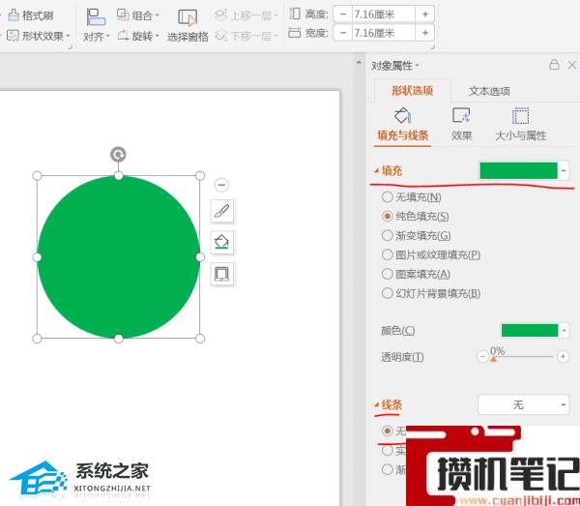Click the width (宽度) value field
This screenshot has height=506, width=580.
384,33
